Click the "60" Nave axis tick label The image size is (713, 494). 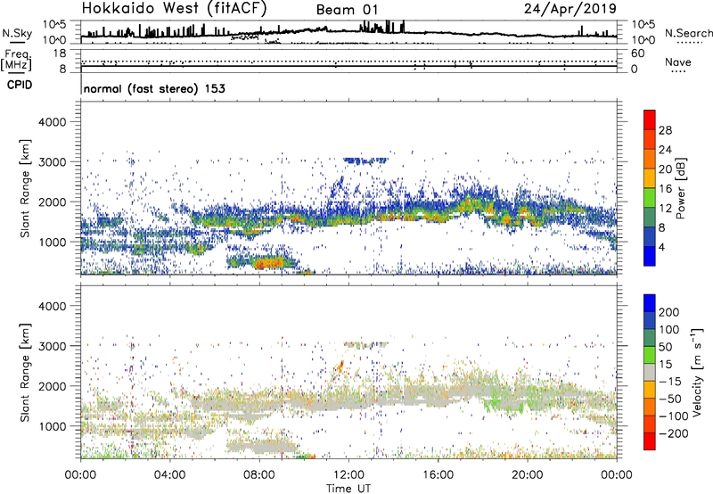click(x=637, y=54)
